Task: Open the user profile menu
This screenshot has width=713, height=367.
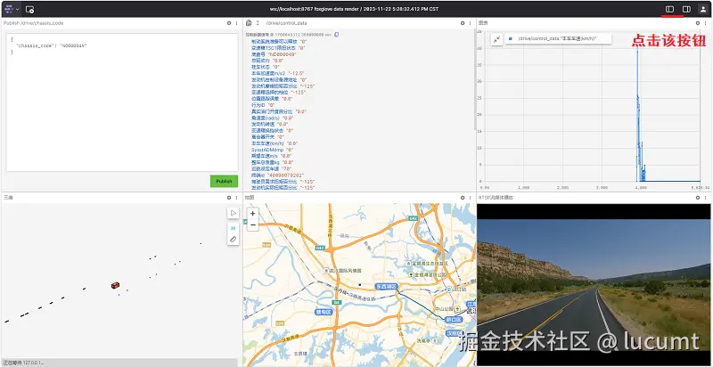Action: pyautogui.click(x=702, y=9)
